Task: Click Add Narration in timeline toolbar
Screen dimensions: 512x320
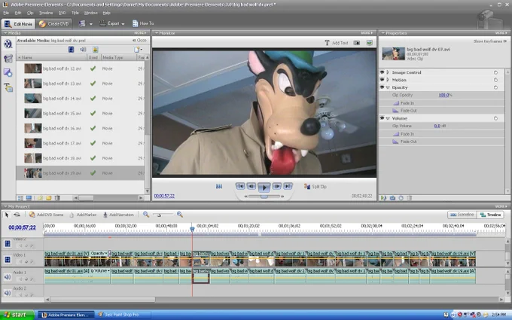Action: point(118,215)
